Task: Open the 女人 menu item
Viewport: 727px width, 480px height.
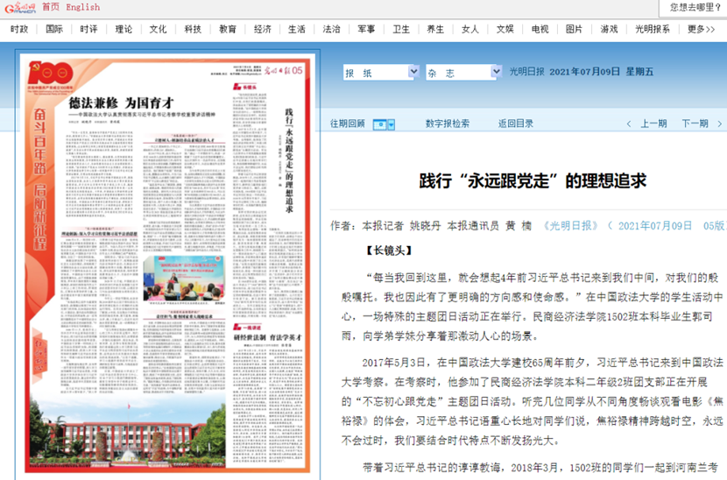Action: click(x=469, y=29)
